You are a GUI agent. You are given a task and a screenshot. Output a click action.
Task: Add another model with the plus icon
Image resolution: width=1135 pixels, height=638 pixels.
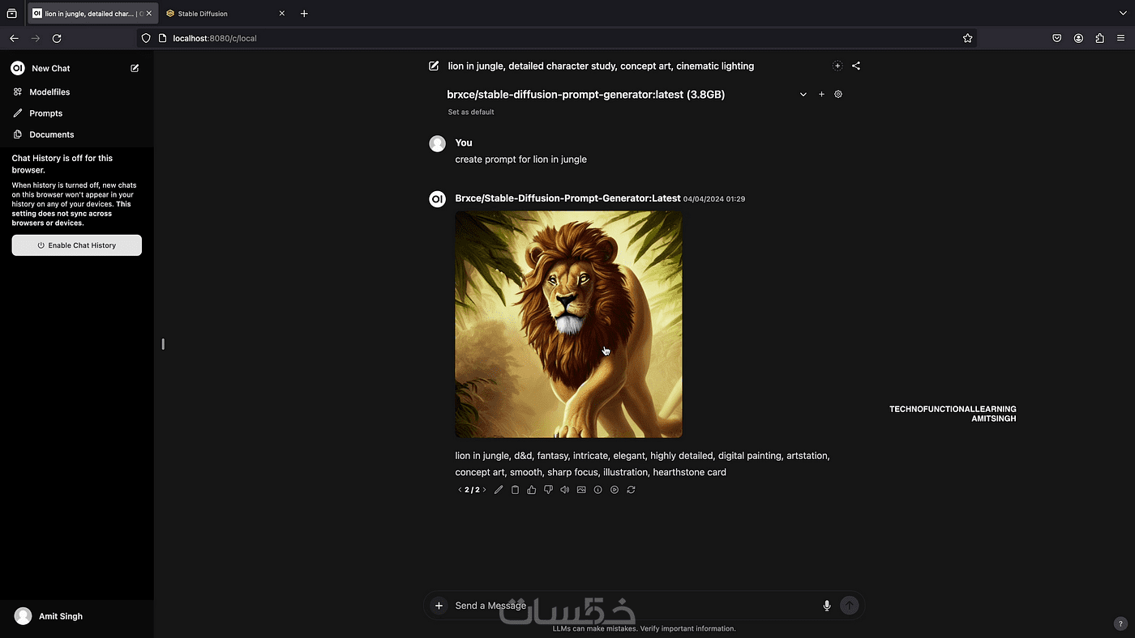click(x=821, y=95)
